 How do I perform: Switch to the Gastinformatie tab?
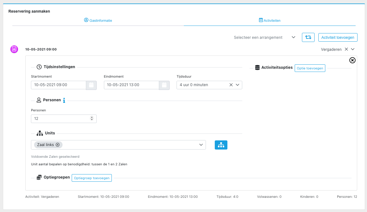point(98,21)
